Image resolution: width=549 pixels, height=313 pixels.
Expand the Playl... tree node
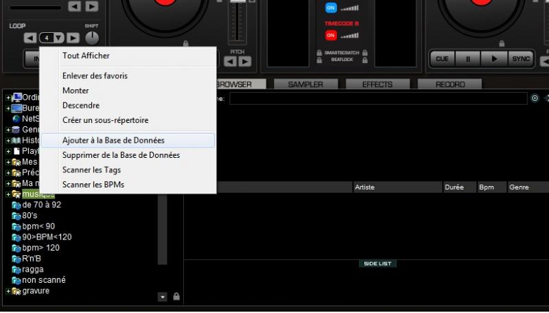point(8,152)
